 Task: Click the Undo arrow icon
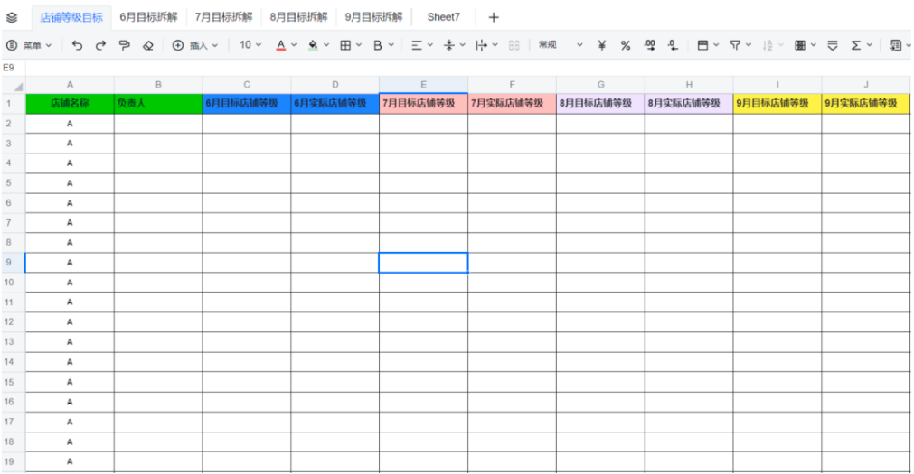click(x=77, y=45)
